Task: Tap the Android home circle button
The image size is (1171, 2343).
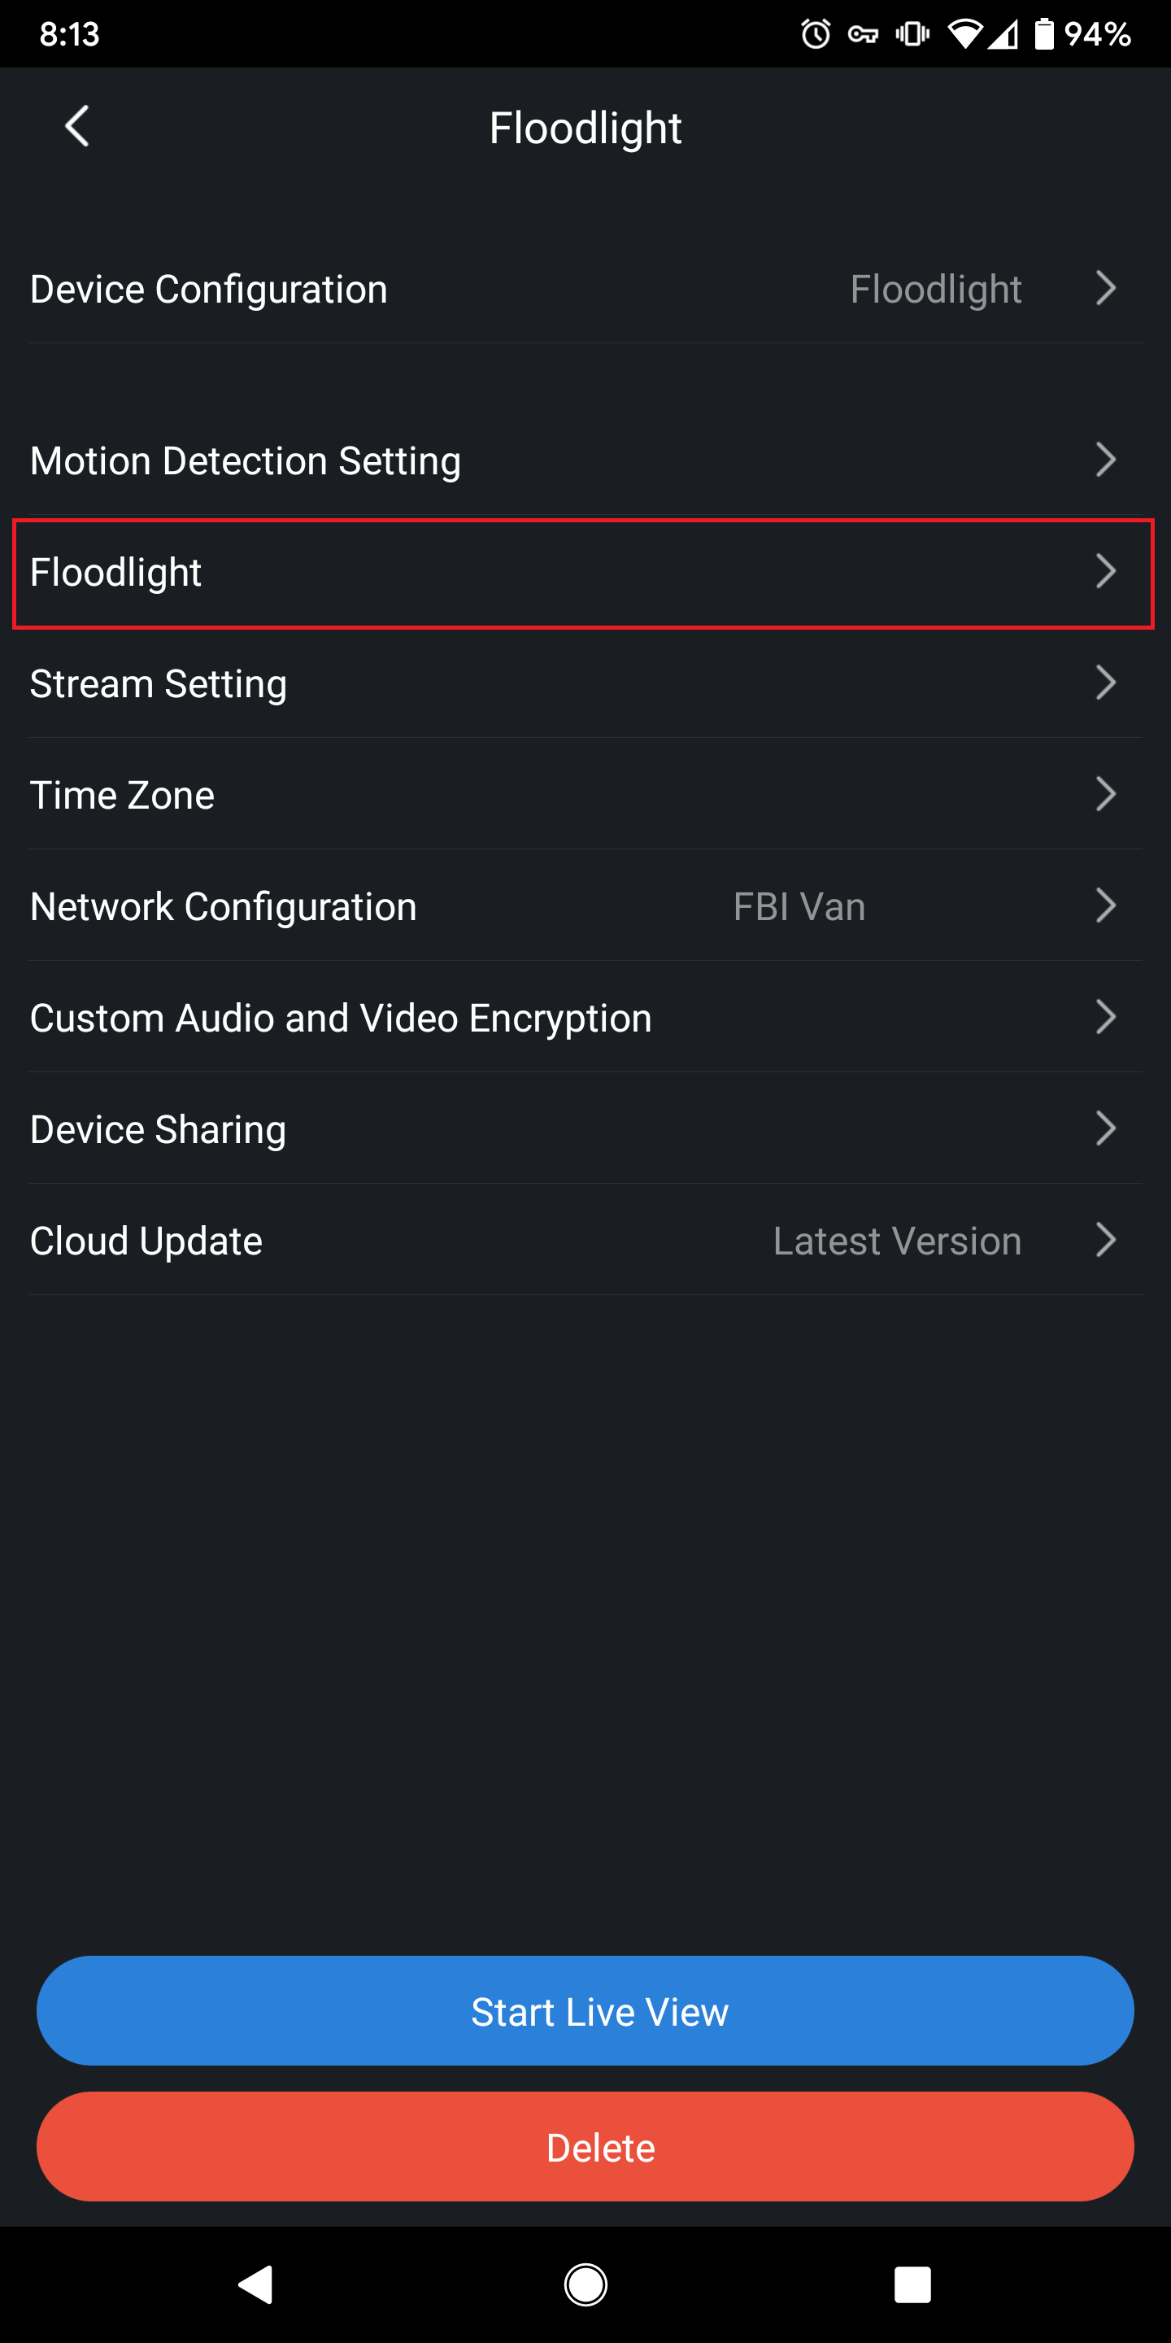Action: pyautogui.click(x=585, y=2284)
